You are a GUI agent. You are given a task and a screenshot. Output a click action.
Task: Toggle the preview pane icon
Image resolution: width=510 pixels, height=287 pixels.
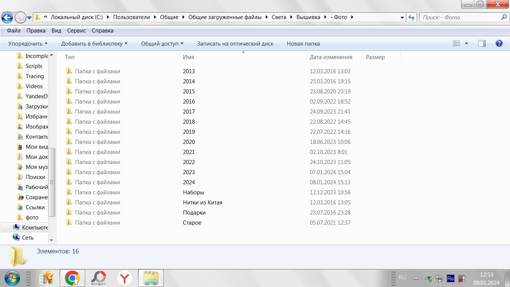(482, 44)
